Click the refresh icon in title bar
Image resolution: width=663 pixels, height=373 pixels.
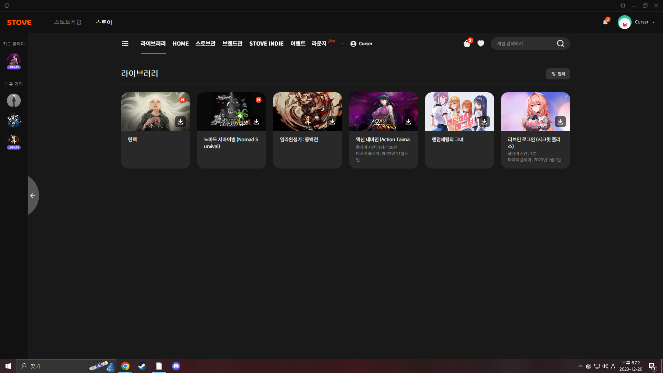click(7, 6)
